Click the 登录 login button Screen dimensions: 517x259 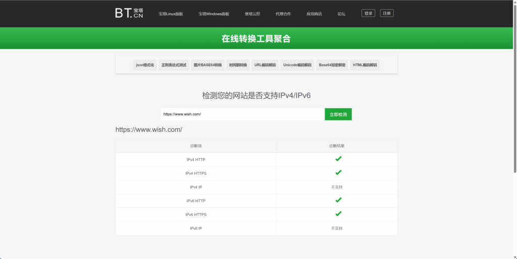[x=368, y=13]
